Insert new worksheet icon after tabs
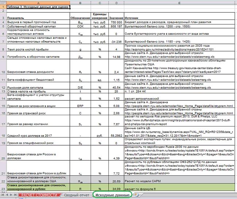237x199 pixels. (137, 195)
